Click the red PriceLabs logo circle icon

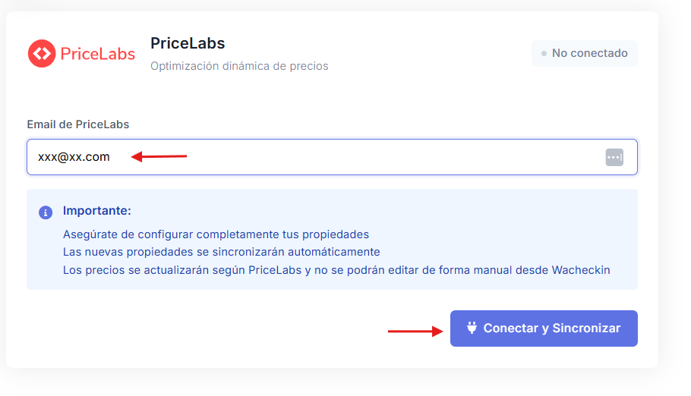pos(42,54)
